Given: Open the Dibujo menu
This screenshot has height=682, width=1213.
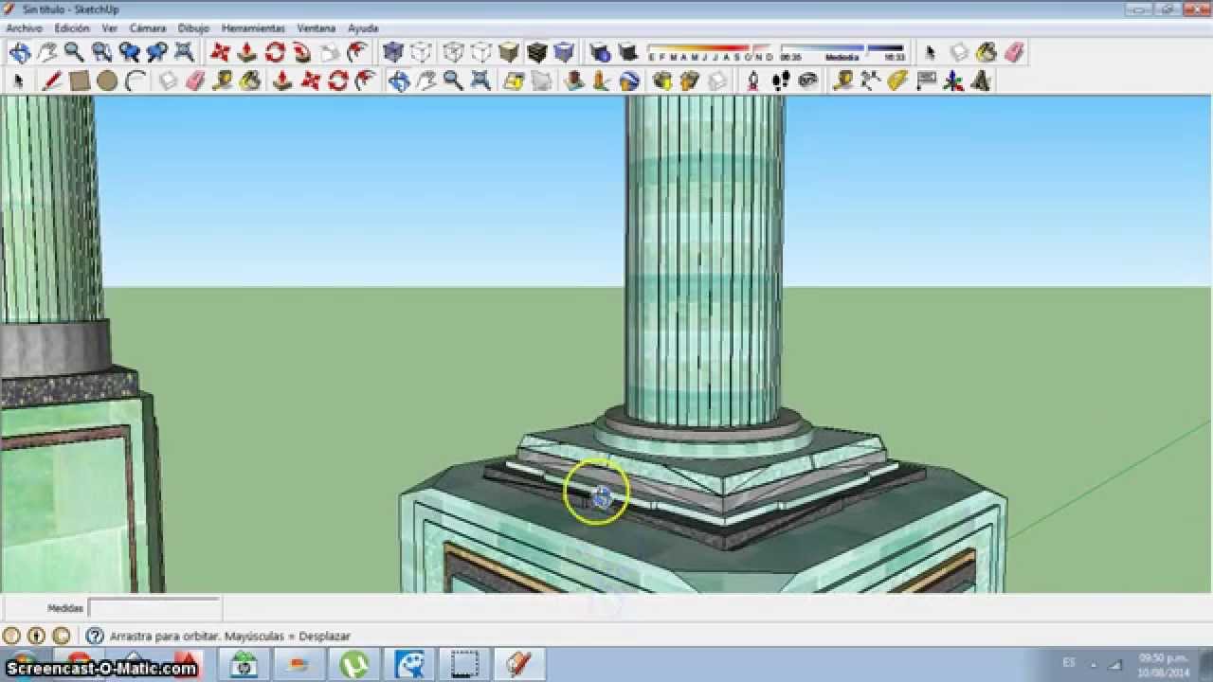Looking at the screenshot, I should click(193, 28).
